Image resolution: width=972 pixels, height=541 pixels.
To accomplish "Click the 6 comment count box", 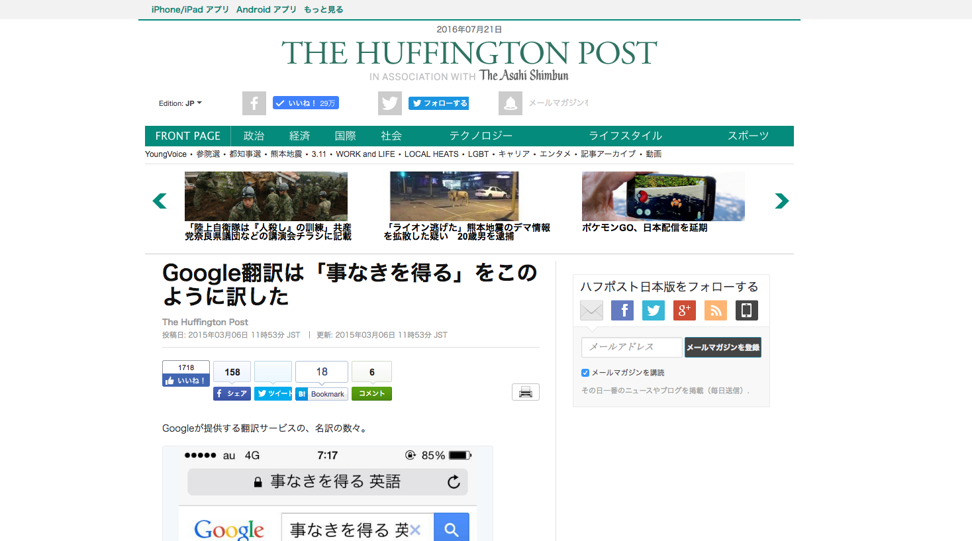I will (371, 372).
